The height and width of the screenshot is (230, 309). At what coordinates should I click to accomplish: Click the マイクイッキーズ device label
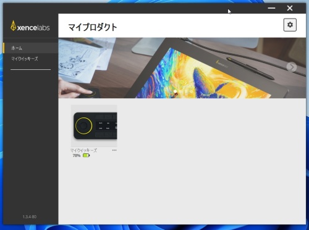point(83,150)
